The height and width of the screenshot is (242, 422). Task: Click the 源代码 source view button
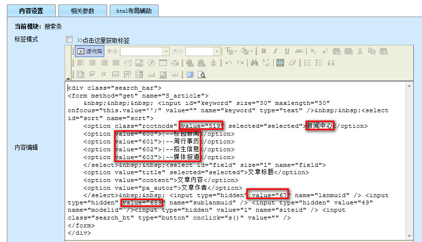pos(90,51)
